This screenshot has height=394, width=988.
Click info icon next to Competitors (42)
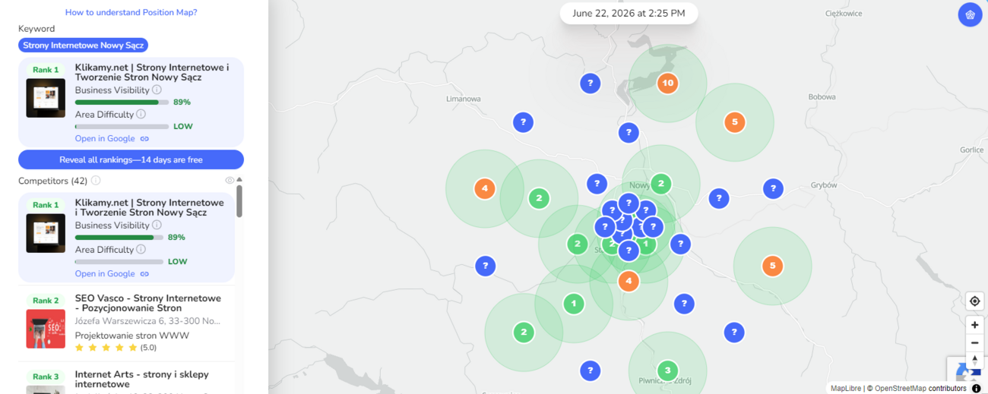click(96, 181)
